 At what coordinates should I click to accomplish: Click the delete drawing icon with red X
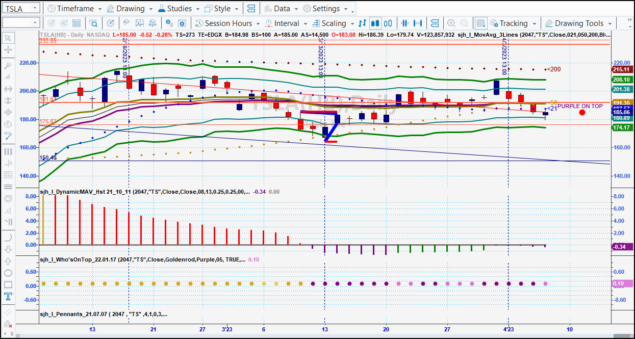8,324
